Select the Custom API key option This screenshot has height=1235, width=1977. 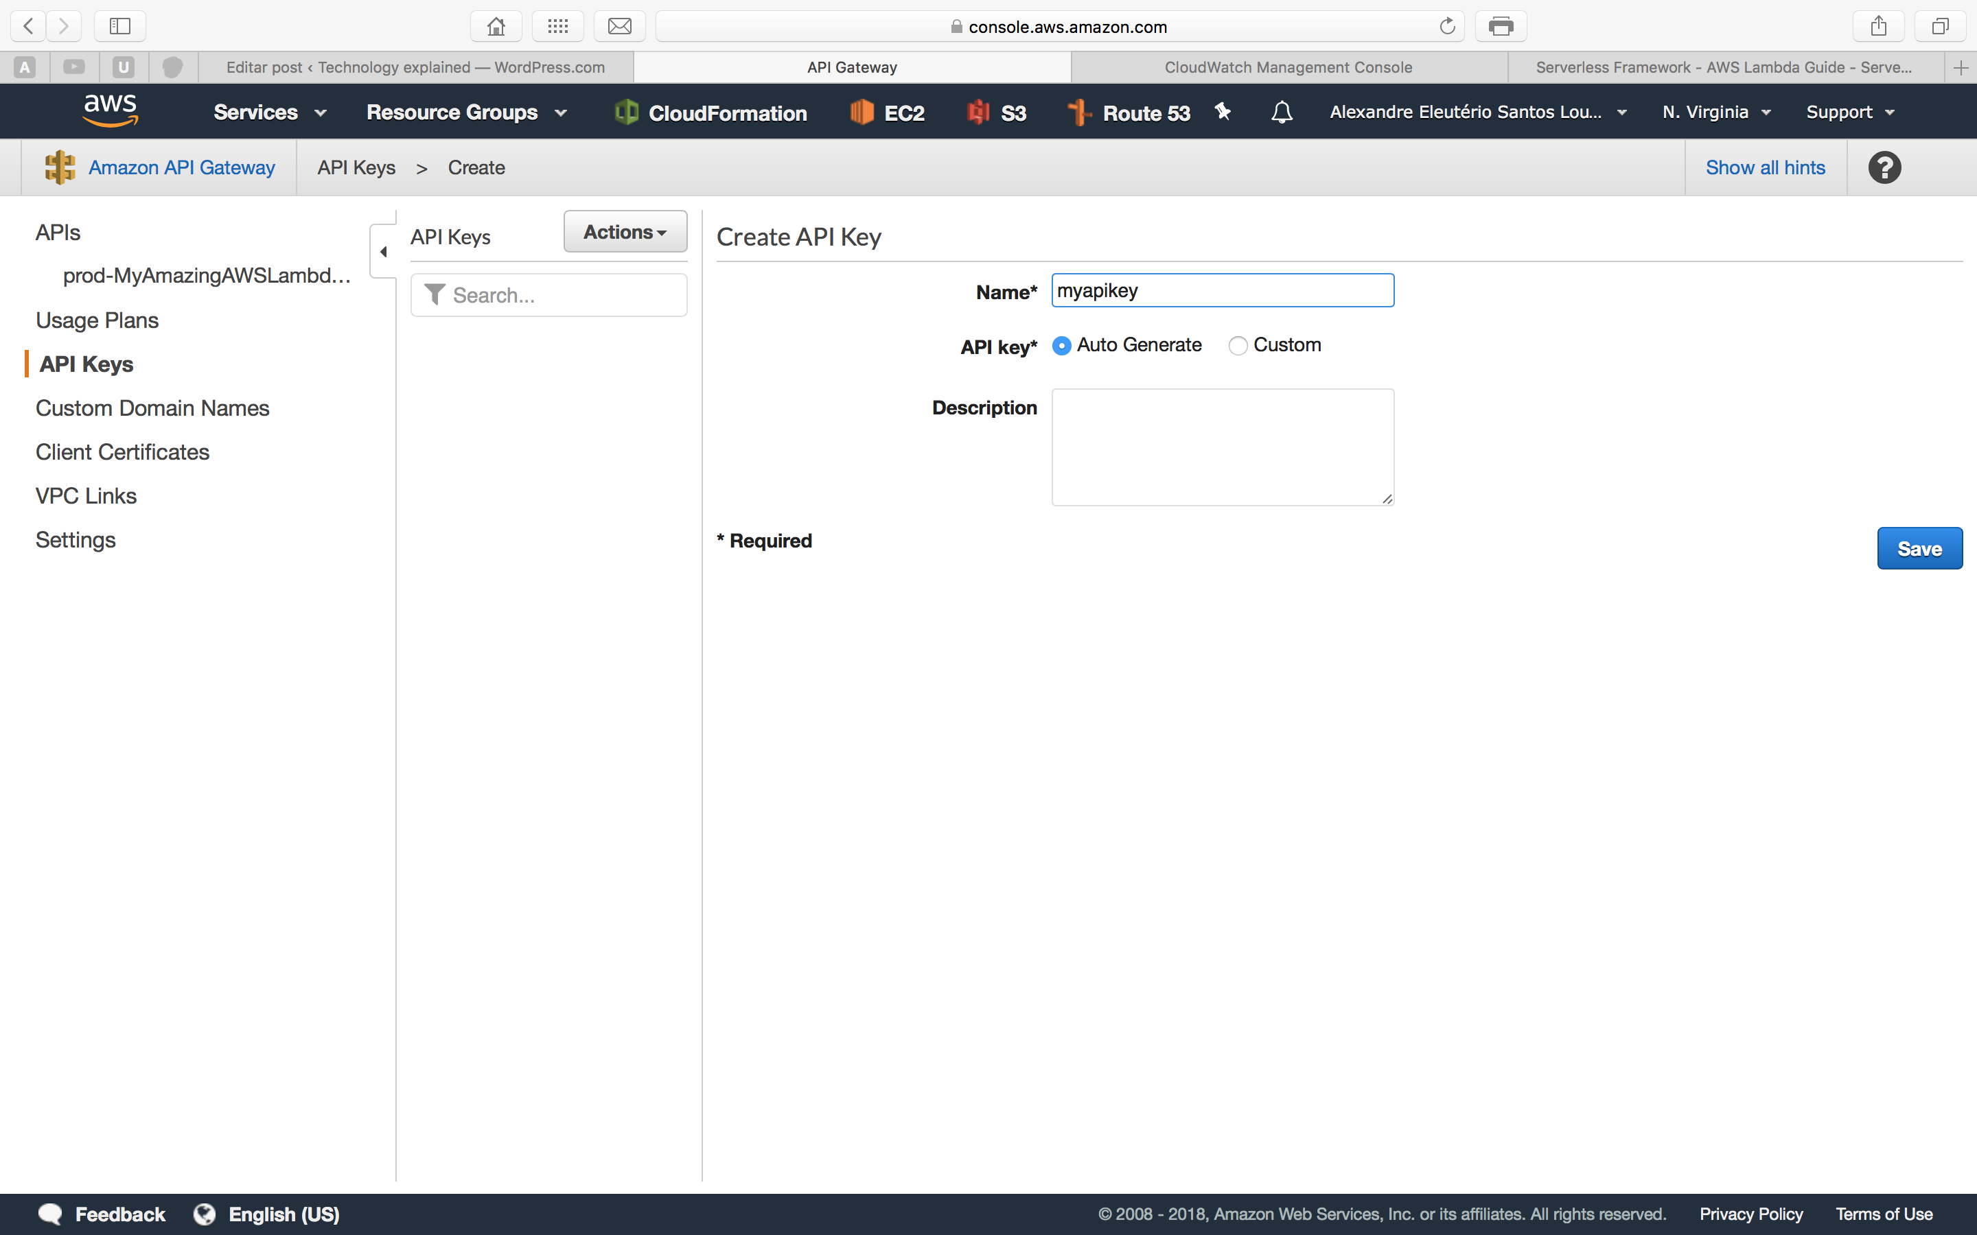click(x=1238, y=346)
